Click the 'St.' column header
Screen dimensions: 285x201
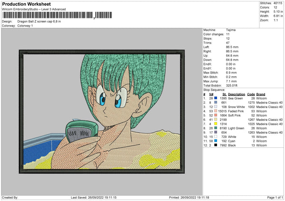pos(225,94)
